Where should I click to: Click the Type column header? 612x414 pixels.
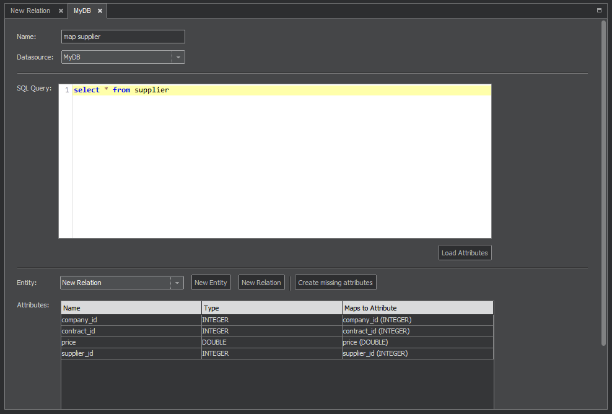click(271, 308)
